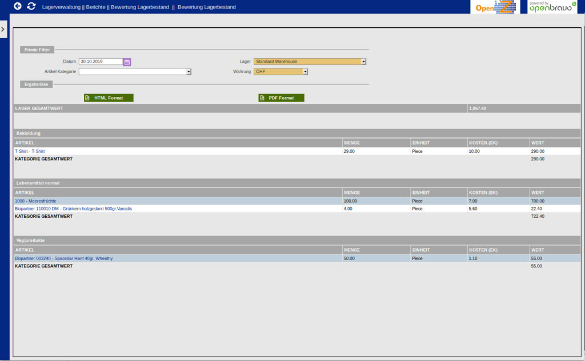Click the Spacebar Hanf cost 1.10
Screen dimensions: 585x361
472,258
